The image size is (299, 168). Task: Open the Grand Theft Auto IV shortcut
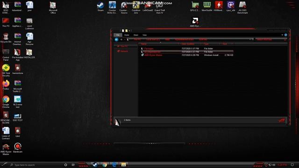point(160,7)
